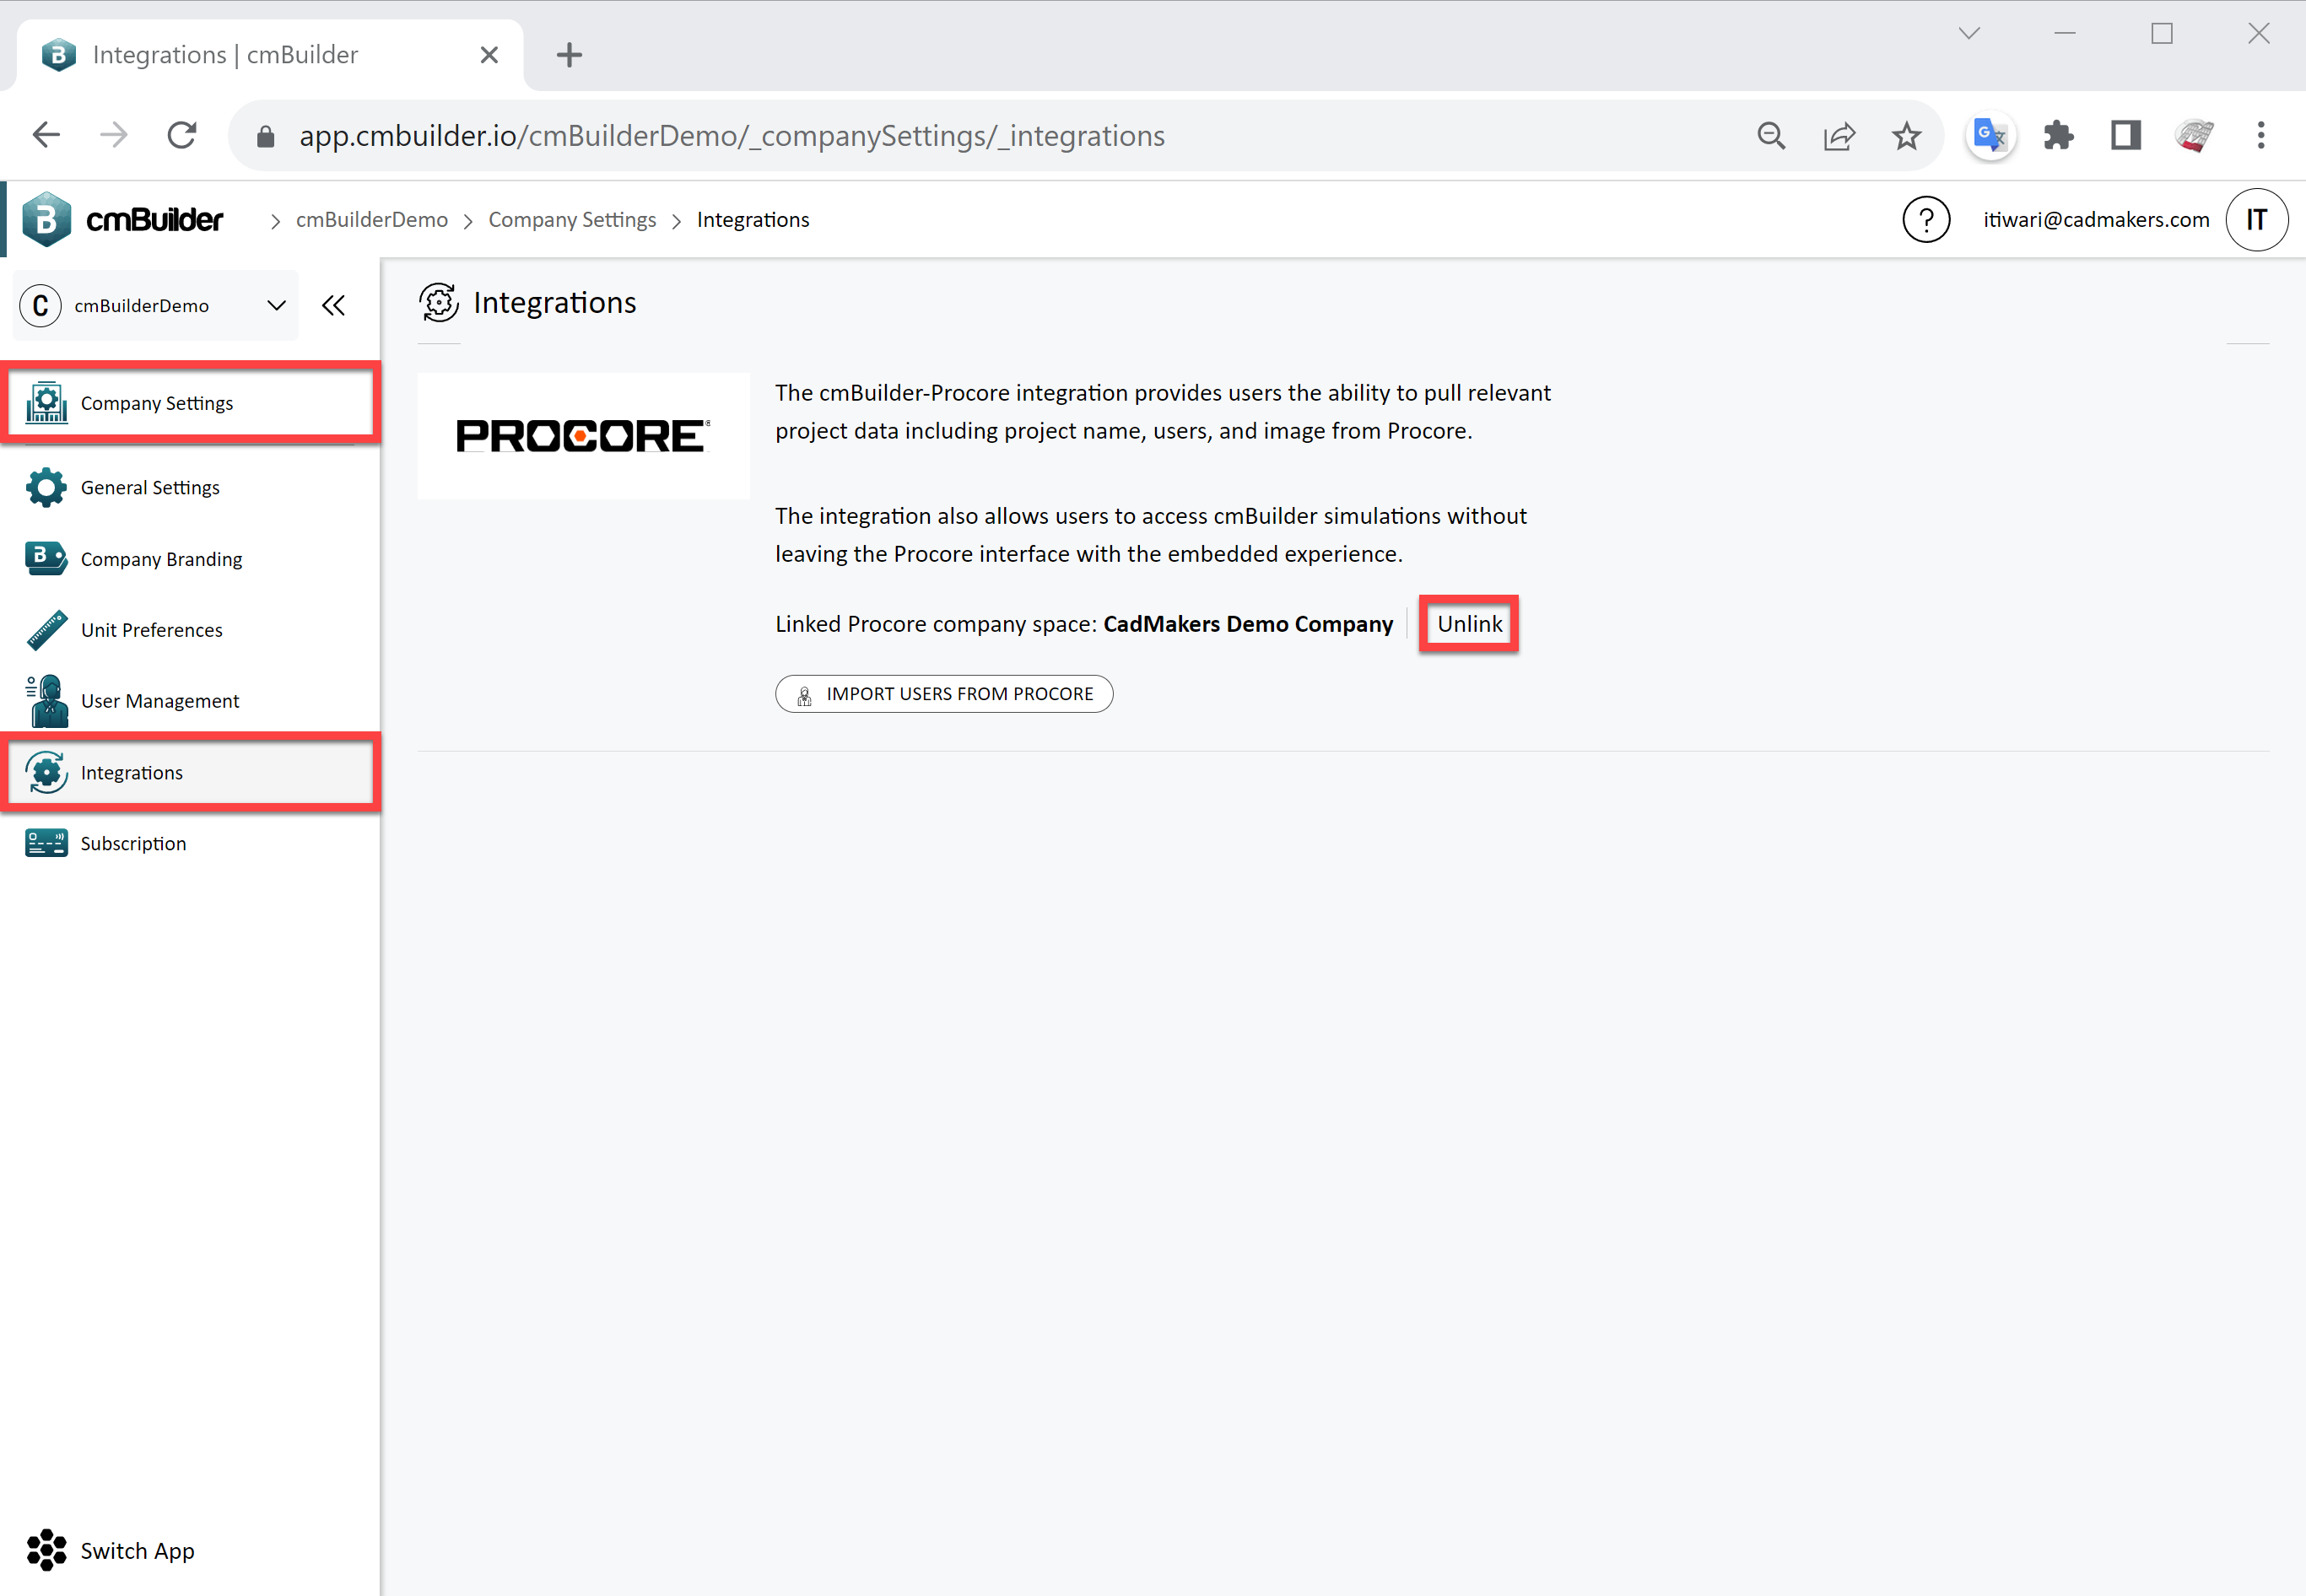Select Unit Preferences menu item
The height and width of the screenshot is (1596, 2306).
190,630
